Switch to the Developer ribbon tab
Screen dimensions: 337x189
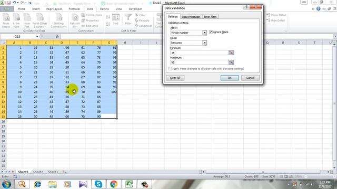[x=135, y=9]
